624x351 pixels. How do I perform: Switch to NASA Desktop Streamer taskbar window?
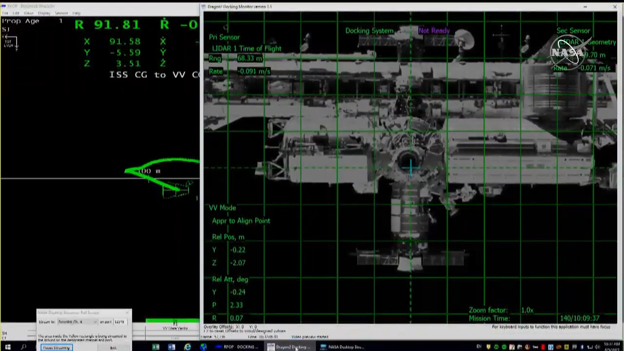tap(342, 347)
